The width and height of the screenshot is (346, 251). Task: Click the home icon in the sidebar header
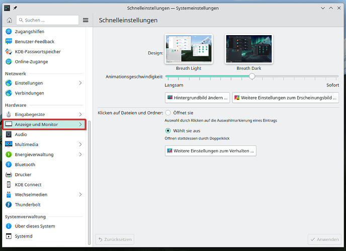pyautogui.click(x=9, y=20)
